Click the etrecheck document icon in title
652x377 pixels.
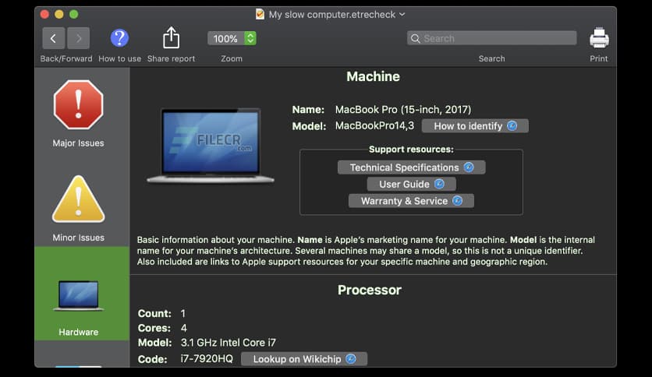[x=260, y=14]
